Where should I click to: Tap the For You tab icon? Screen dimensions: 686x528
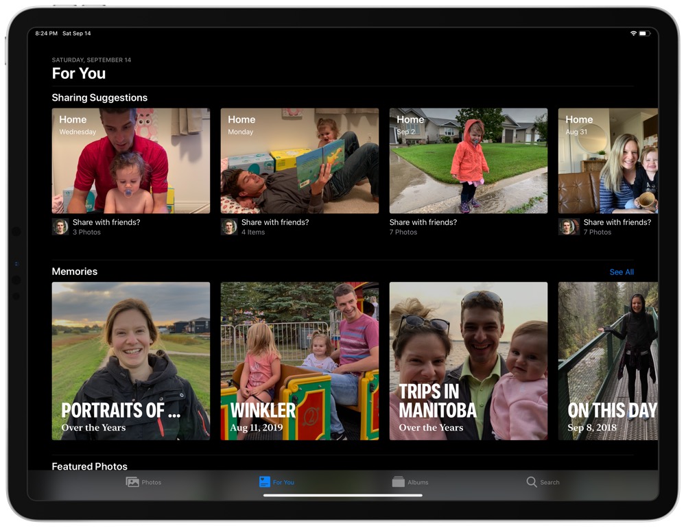265,481
